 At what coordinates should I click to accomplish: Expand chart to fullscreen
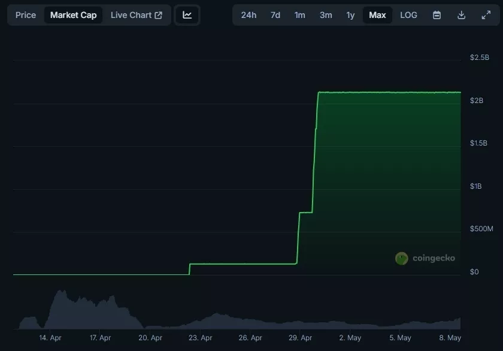(x=486, y=15)
